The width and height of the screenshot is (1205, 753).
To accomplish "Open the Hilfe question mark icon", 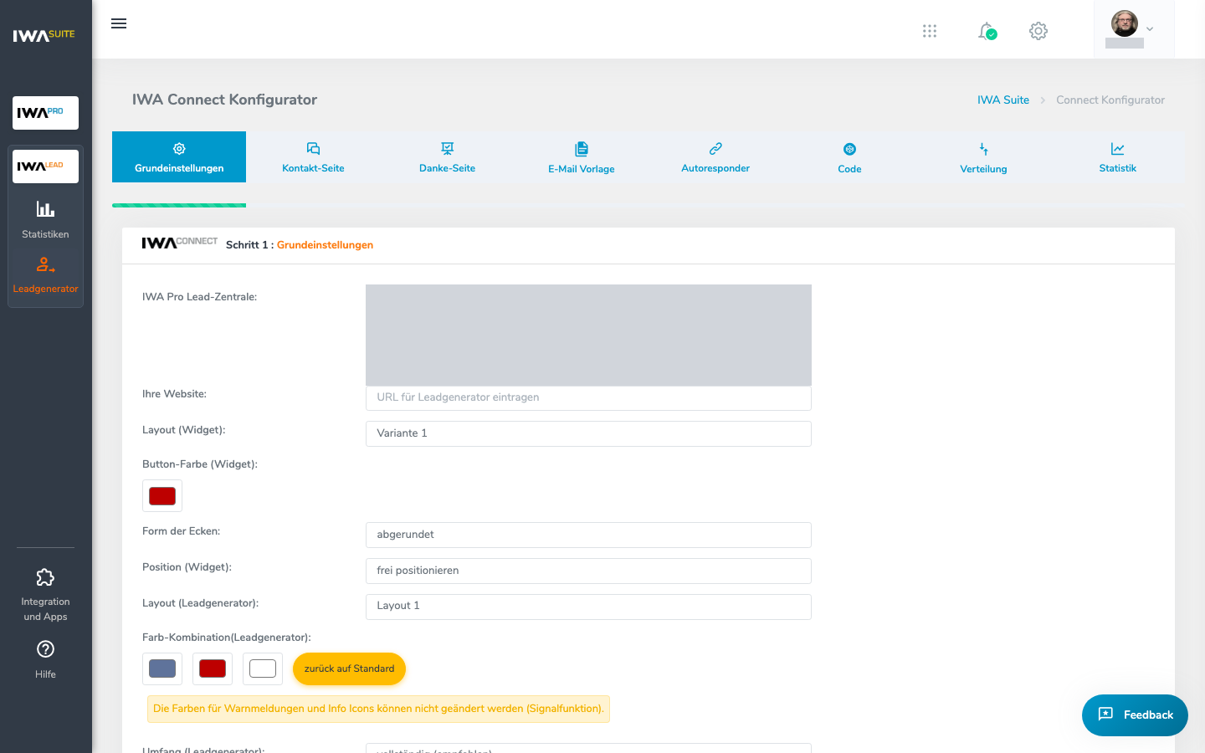I will 45,649.
